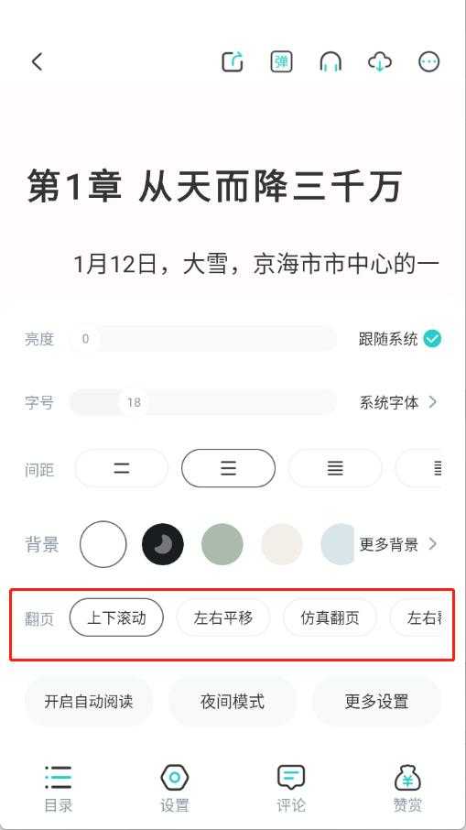Screen dimensions: 466x830
Task: Select 仿真翻页 page turn mode
Action: pos(331,617)
